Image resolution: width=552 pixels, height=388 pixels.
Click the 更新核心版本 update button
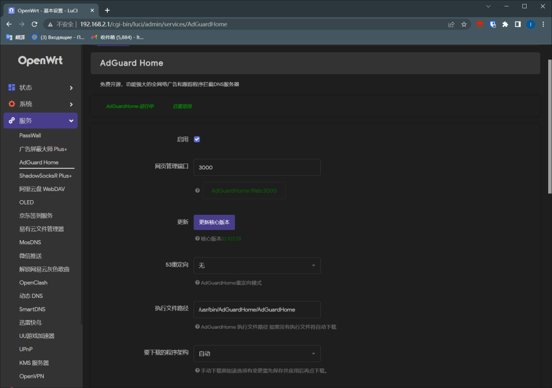point(214,222)
